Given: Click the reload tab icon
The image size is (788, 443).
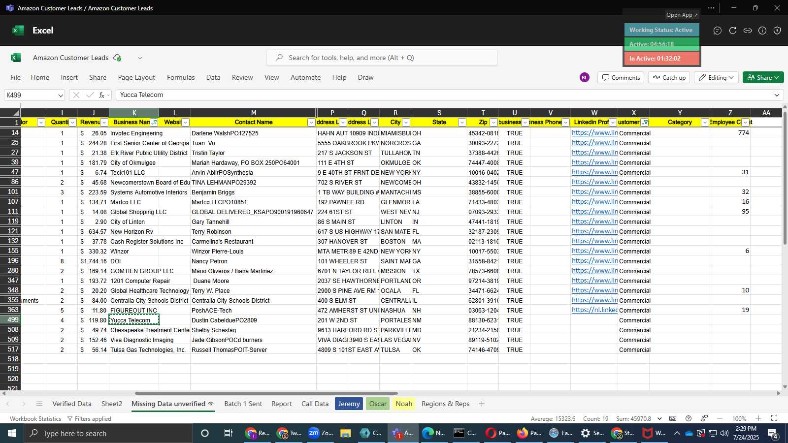Looking at the screenshot, I should 733,31.
